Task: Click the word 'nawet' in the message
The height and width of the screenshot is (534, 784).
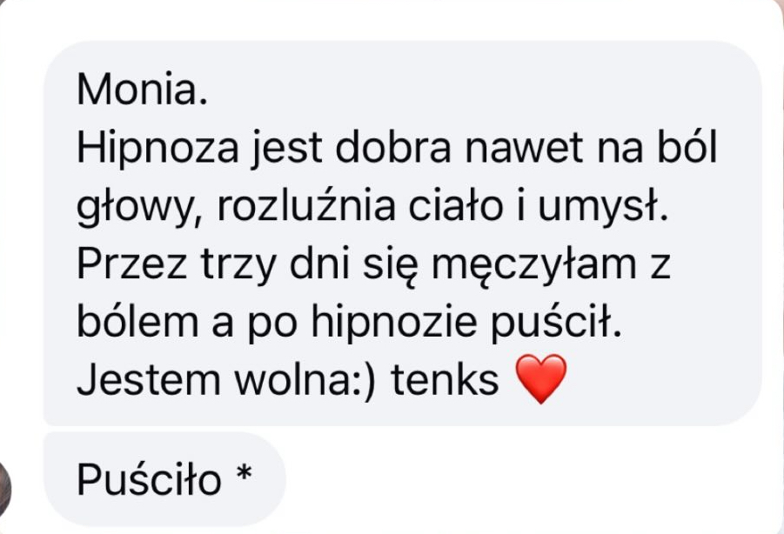Action: coord(524,149)
